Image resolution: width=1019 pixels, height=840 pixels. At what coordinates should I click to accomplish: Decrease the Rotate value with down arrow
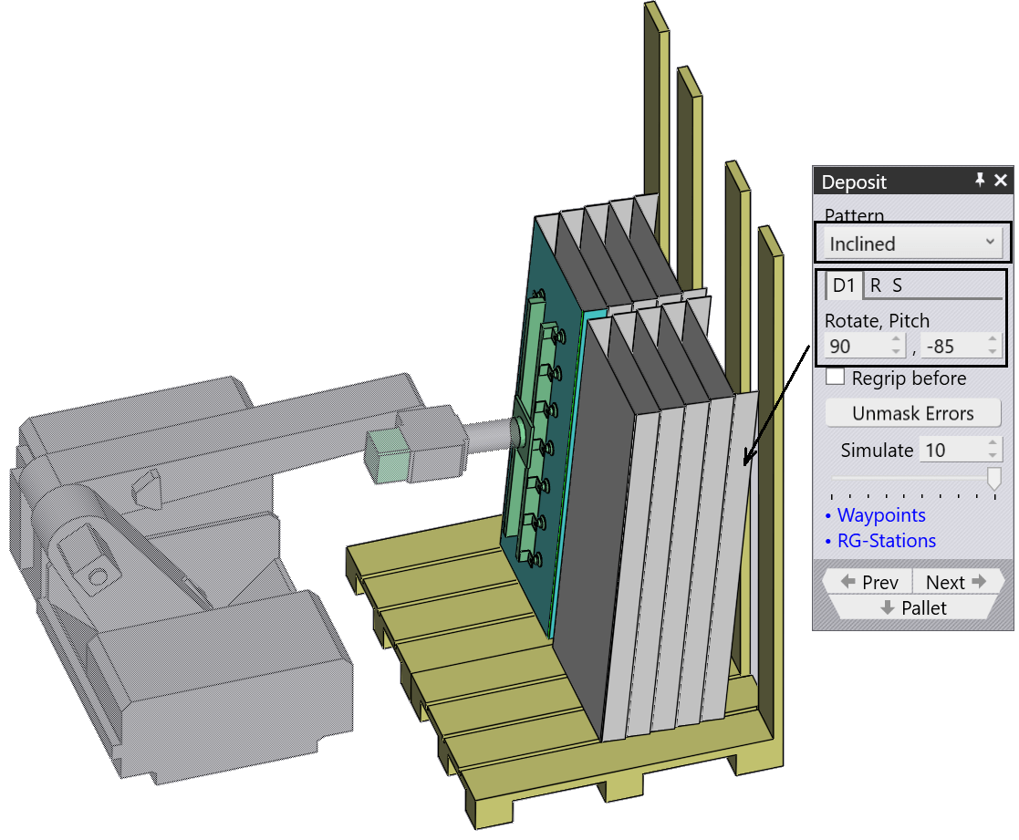[896, 351]
